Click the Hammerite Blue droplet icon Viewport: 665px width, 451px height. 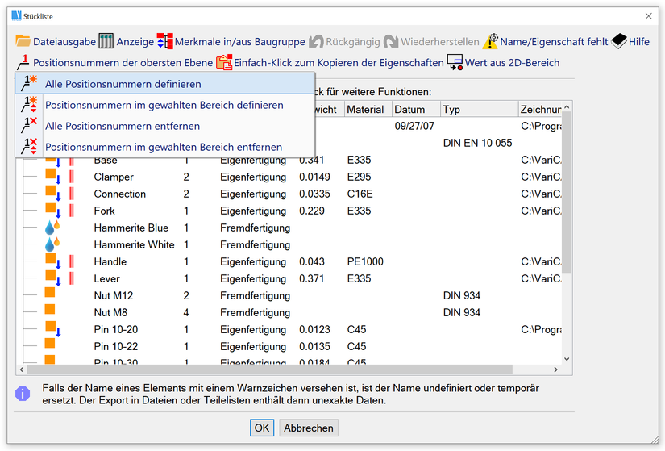coord(52,228)
